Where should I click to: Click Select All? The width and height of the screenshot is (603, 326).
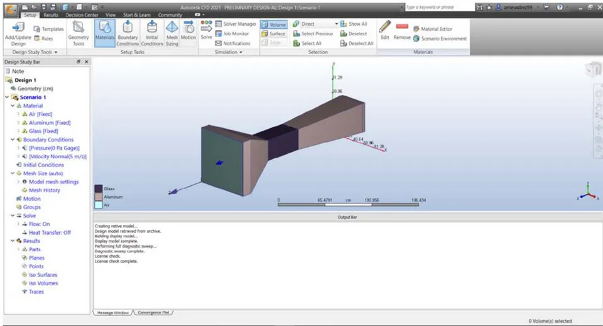[x=307, y=43]
